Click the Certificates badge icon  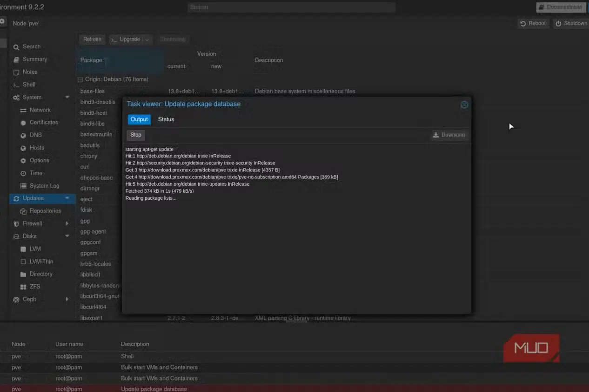coord(23,123)
